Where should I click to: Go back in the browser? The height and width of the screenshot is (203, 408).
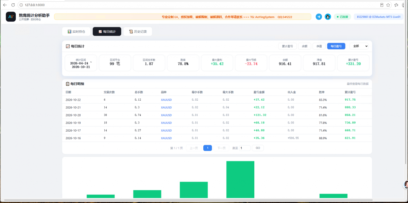point(5,5)
